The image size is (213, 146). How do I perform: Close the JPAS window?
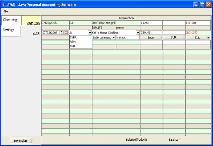point(209,4)
